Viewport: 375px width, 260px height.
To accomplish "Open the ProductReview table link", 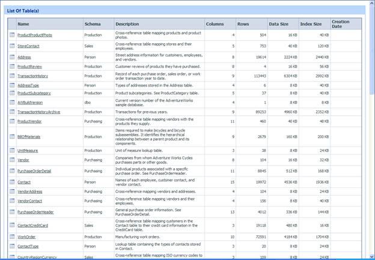I will 29,67.
